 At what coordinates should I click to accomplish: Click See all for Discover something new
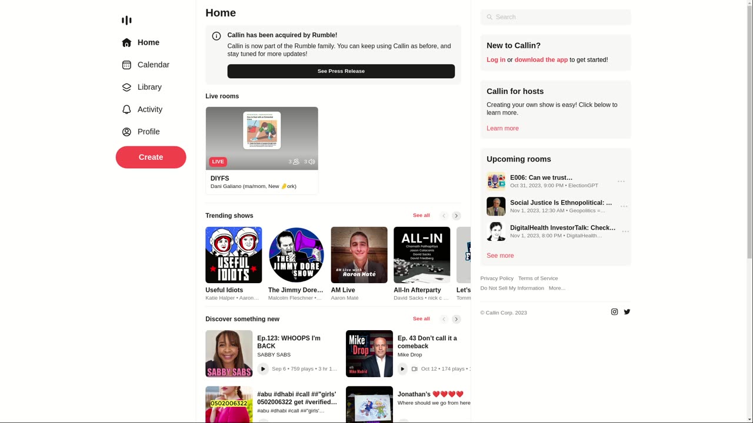[421, 319]
